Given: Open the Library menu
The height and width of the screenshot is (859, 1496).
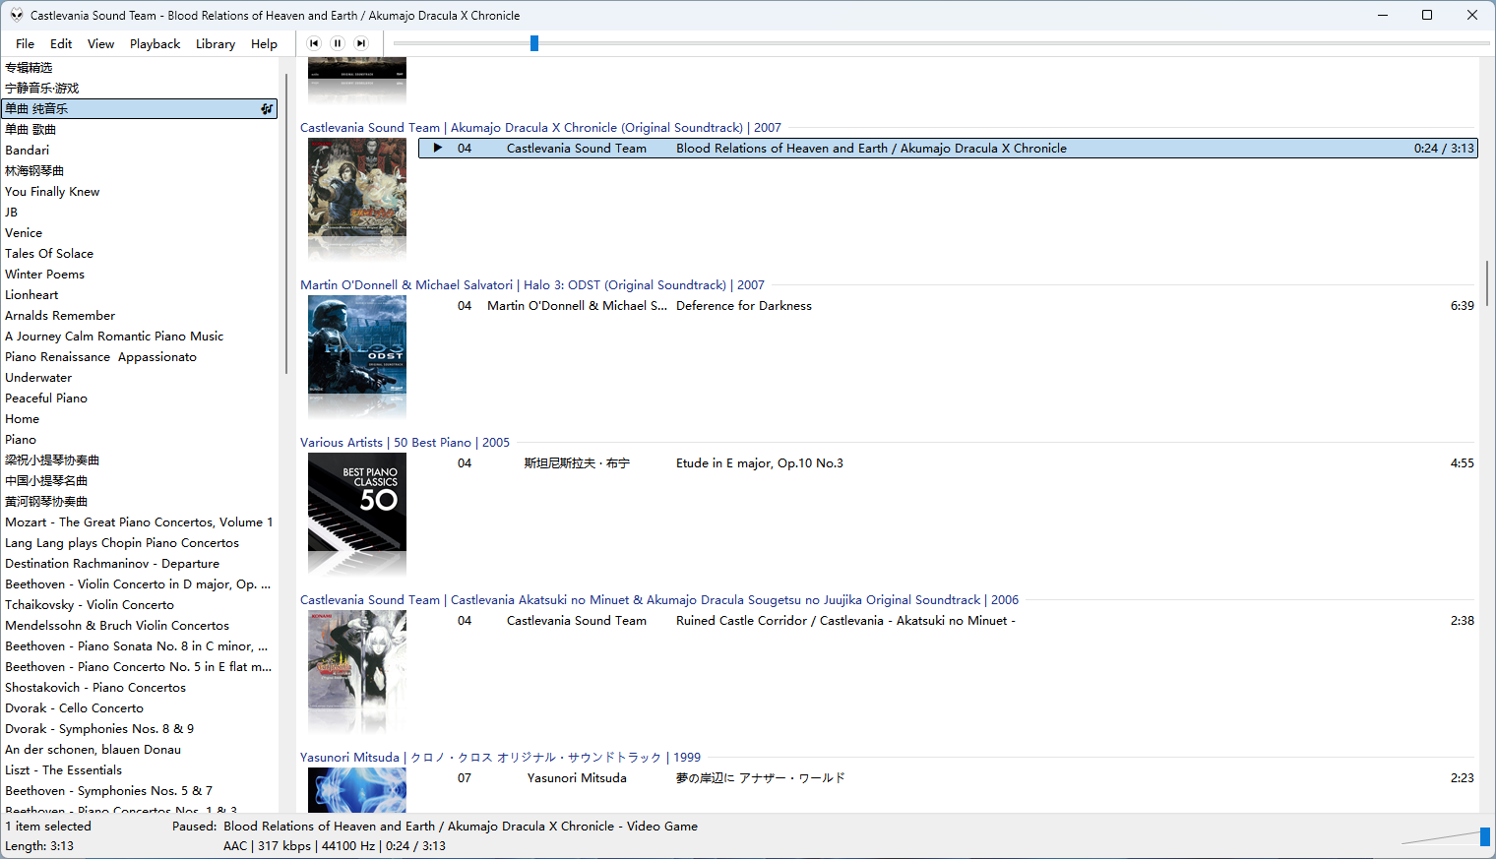Looking at the screenshot, I should [216, 43].
